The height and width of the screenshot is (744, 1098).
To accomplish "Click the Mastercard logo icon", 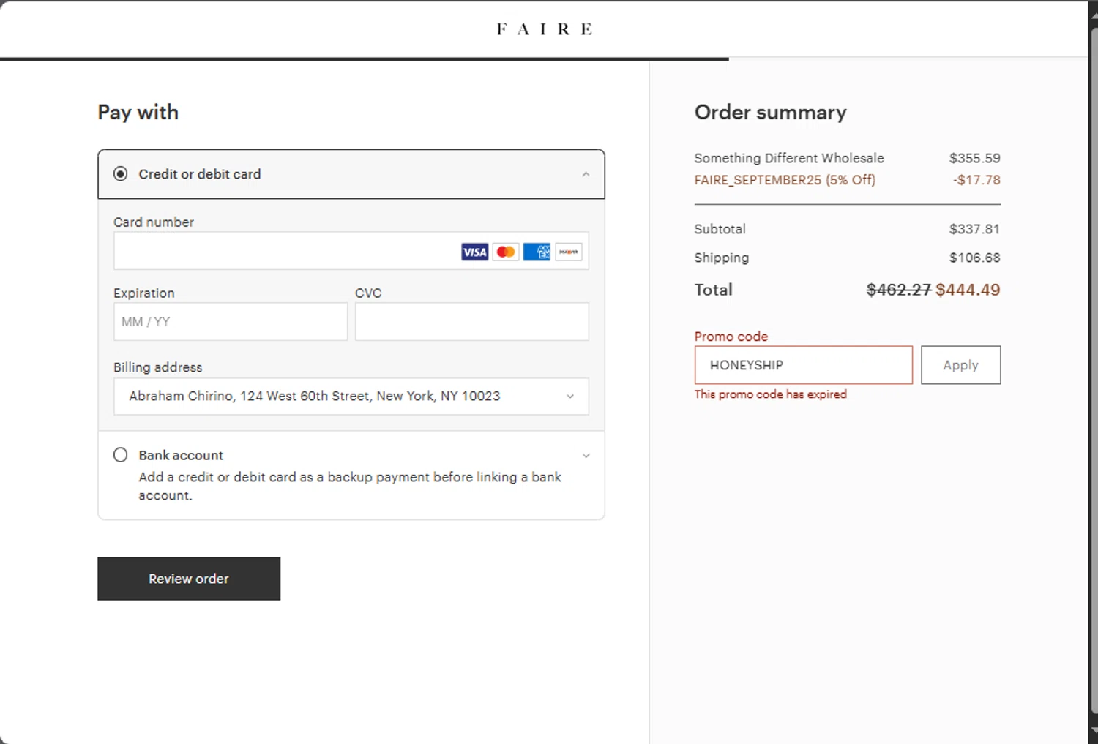I will 506,252.
